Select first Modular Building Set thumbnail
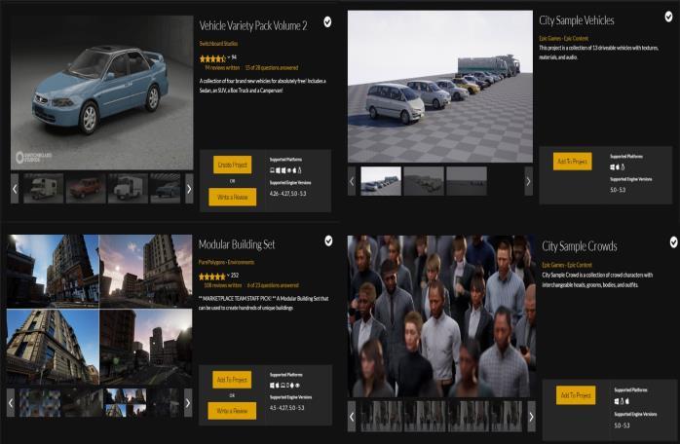The image size is (680, 444). 40,403
